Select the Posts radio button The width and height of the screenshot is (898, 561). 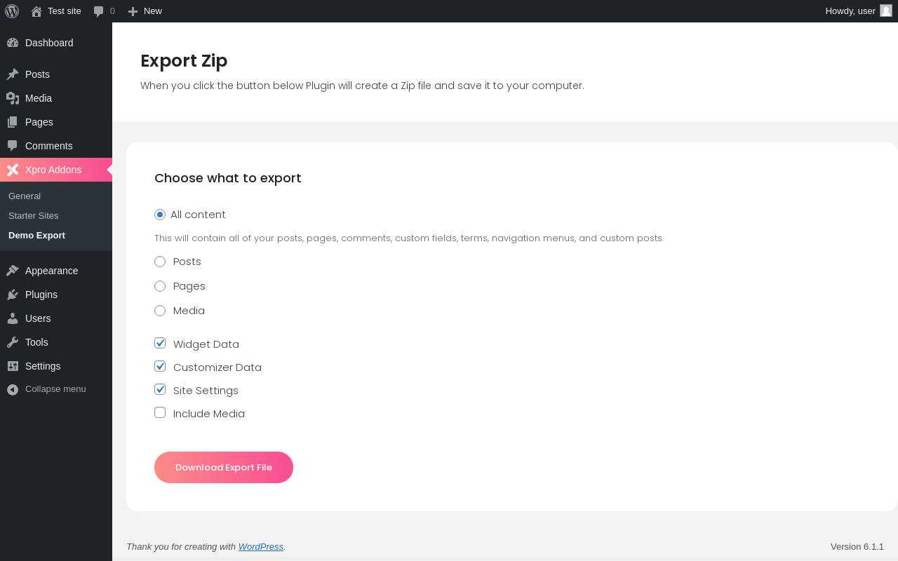click(x=160, y=262)
